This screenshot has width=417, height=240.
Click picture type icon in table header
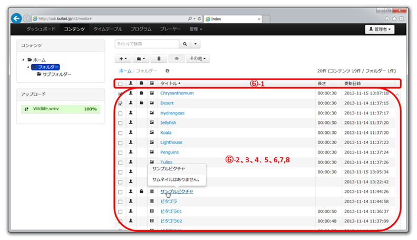click(x=152, y=83)
